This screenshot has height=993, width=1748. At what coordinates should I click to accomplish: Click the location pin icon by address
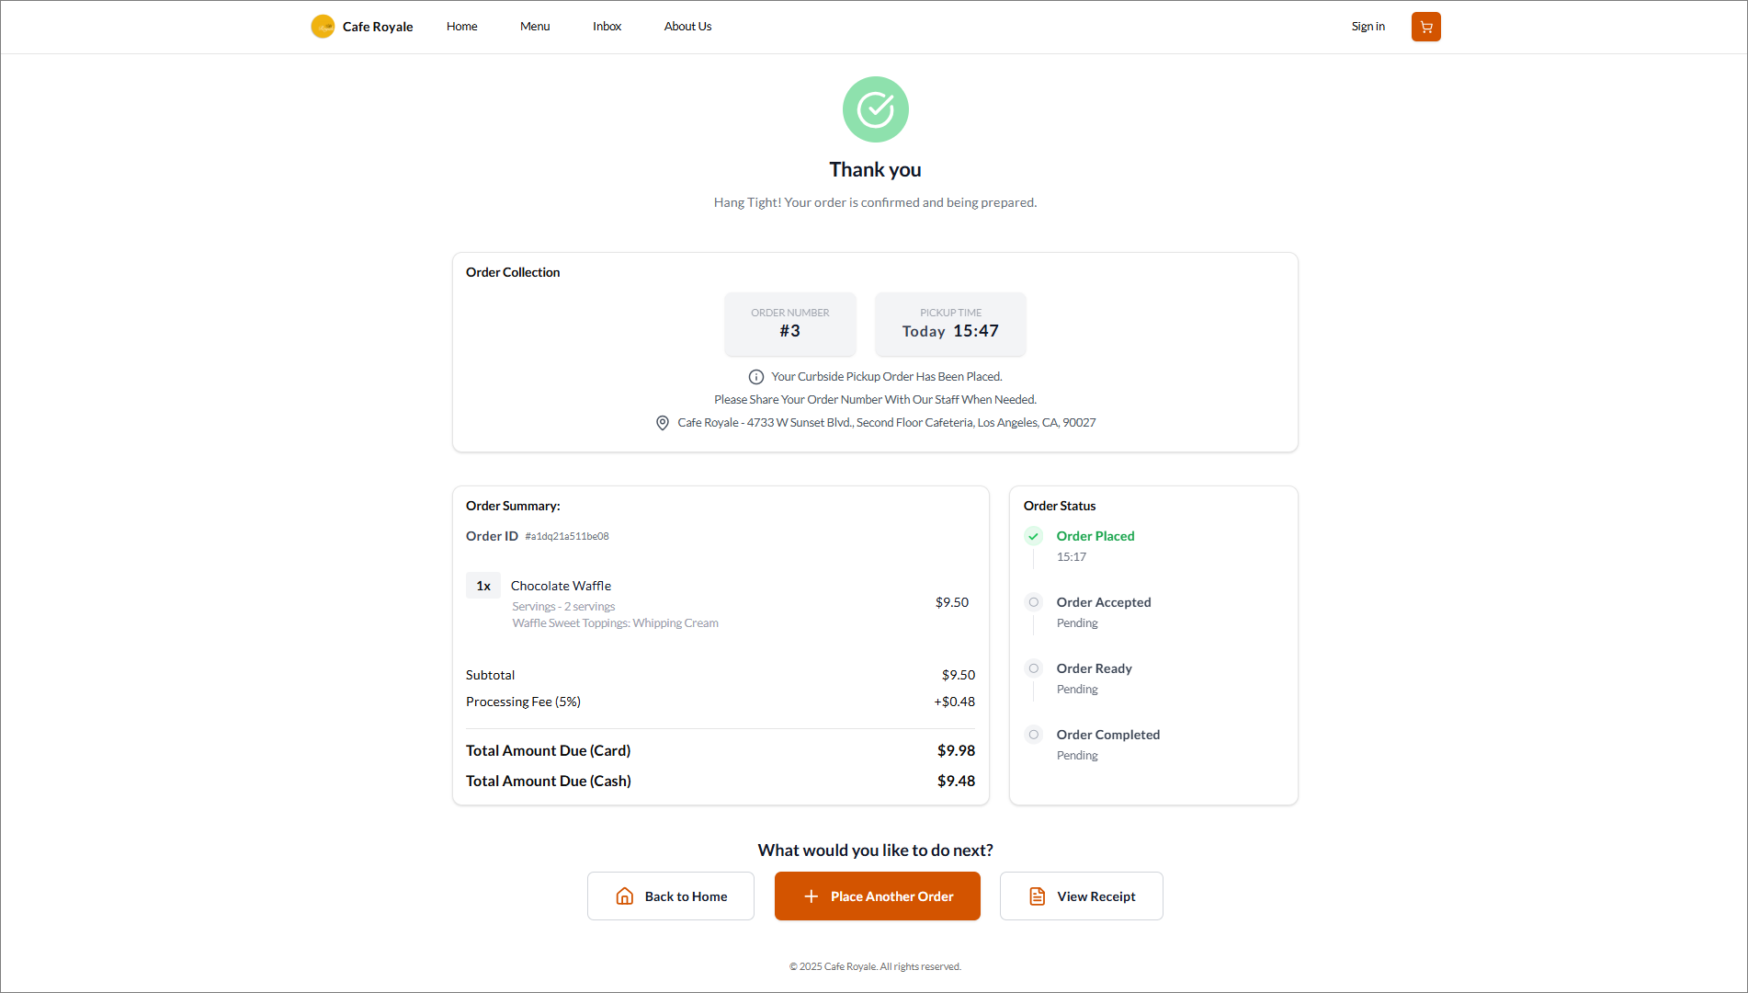(662, 423)
